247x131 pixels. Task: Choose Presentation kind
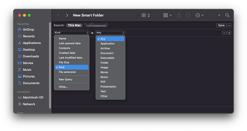tap(111, 87)
